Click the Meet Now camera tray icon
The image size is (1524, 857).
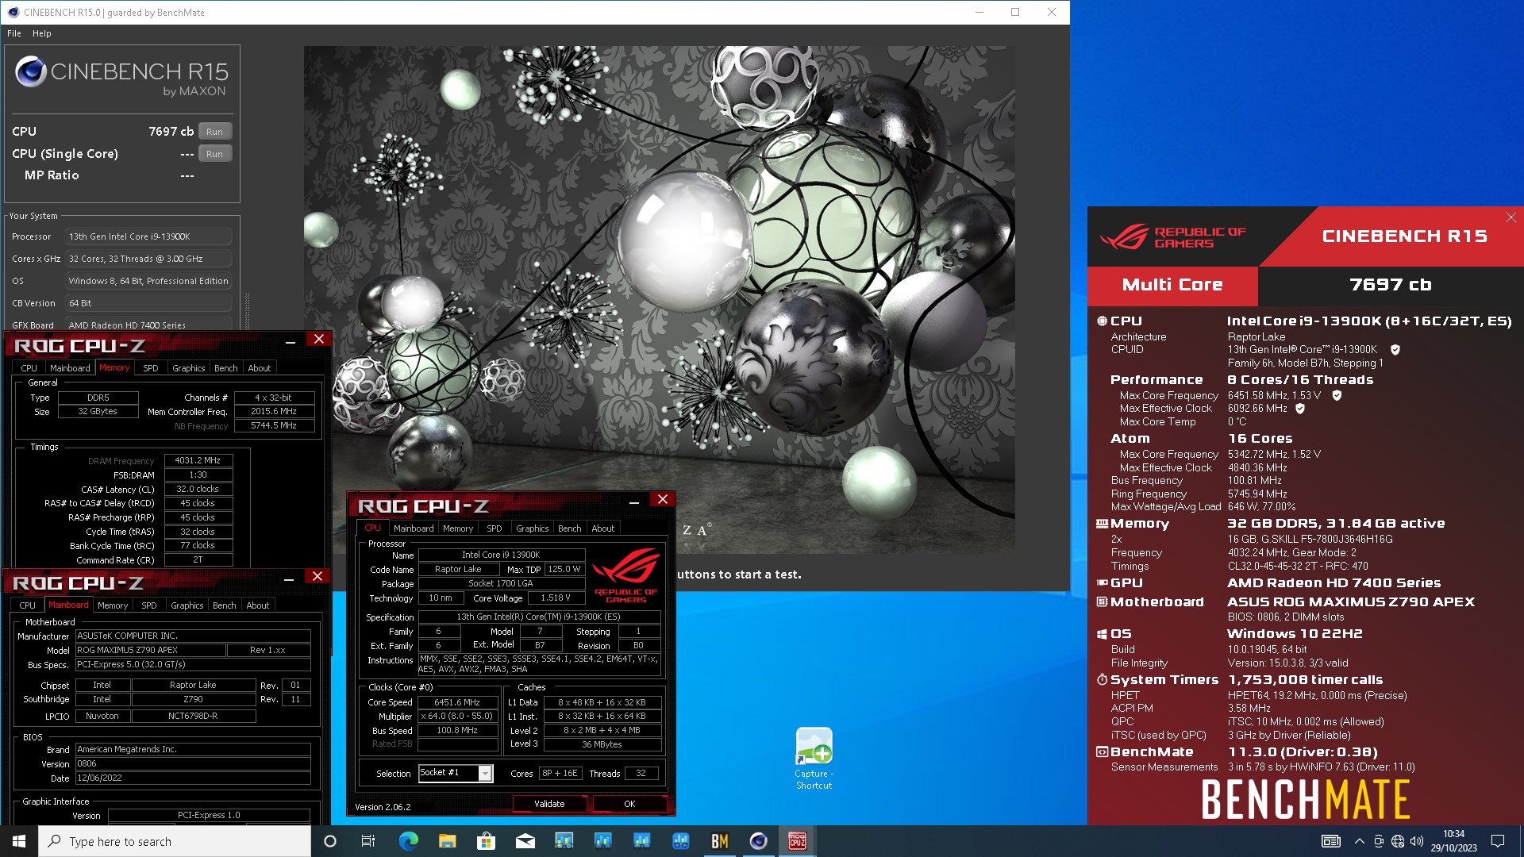[x=1379, y=841]
